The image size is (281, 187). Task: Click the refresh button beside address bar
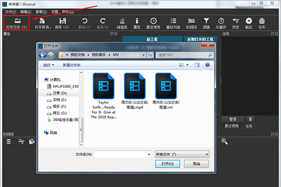point(150,55)
